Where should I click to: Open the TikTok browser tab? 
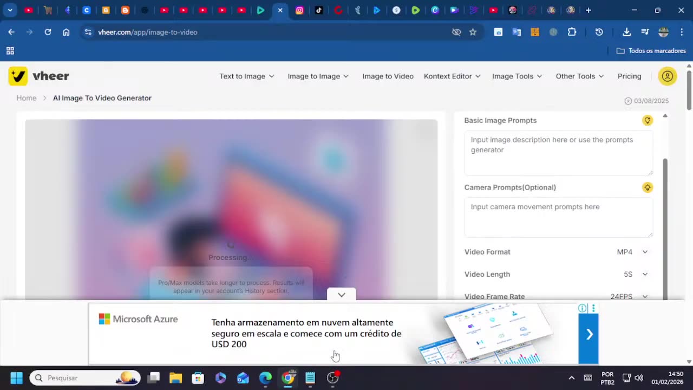tap(319, 10)
